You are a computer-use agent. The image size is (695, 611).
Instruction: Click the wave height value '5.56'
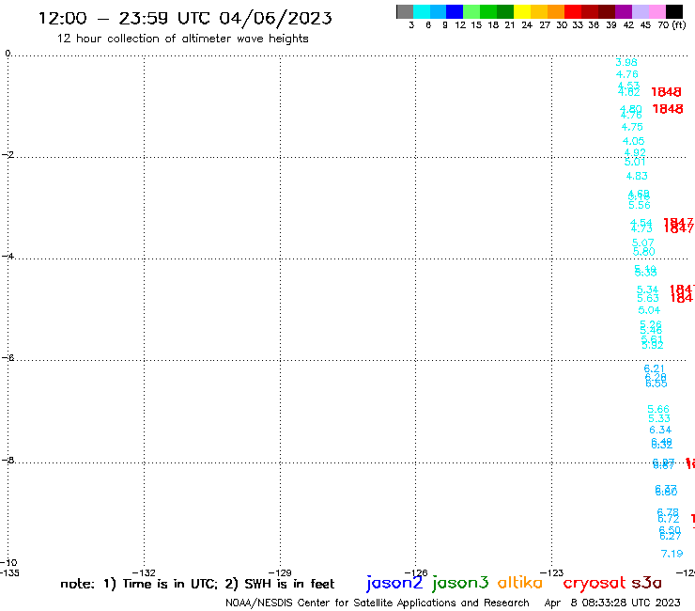click(640, 205)
